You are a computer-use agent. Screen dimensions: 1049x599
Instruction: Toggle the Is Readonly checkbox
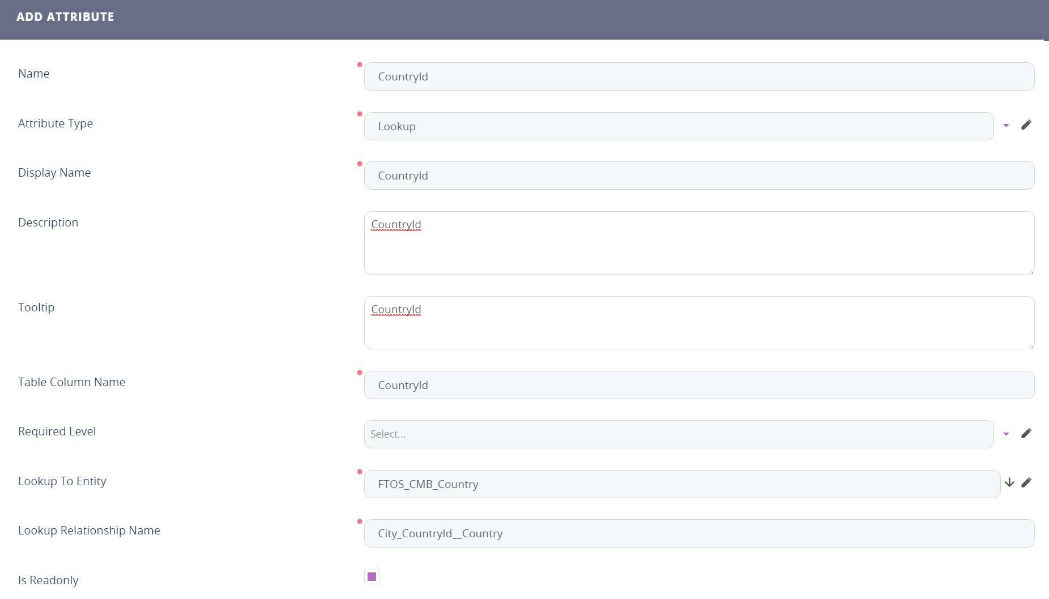pyautogui.click(x=372, y=577)
